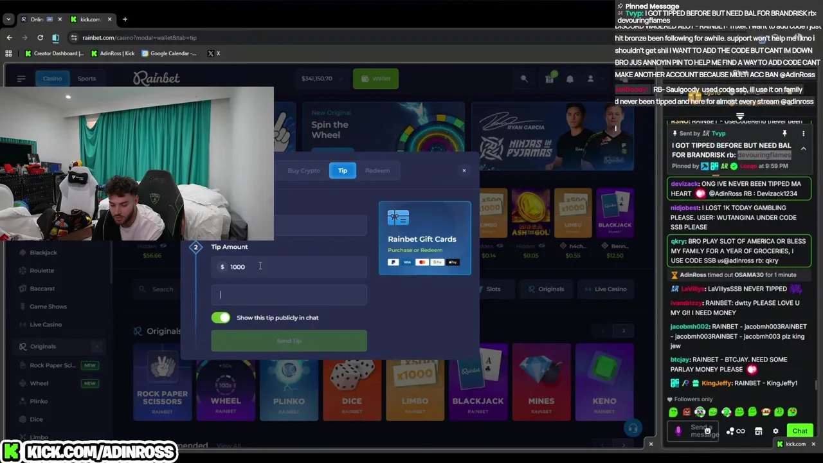Open the Rainbet hamburger menu

click(x=21, y=78)
